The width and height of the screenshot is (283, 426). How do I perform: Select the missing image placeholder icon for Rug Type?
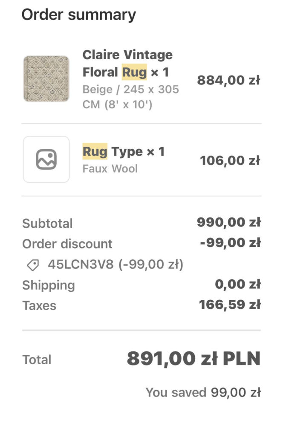pos(46,159)
